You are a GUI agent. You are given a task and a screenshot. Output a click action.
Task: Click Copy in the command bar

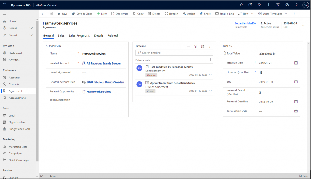138,14
